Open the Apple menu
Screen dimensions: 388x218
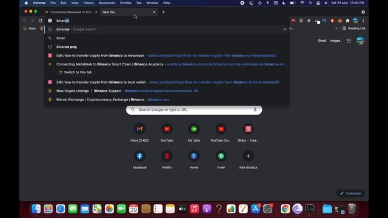26,2
